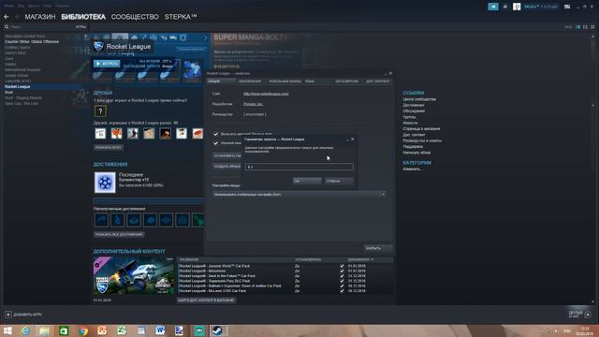The image size is (599, 337).
Task: Select Counter-Strike: Global Offensive in game list
Action: (x=32, y=41)
